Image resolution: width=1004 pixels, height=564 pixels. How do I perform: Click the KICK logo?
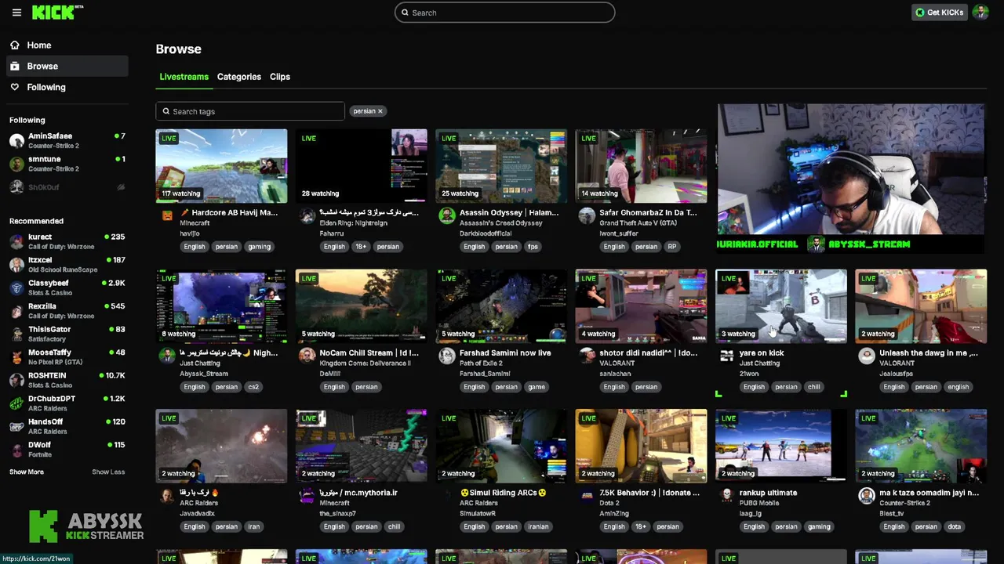coord(57,12)
